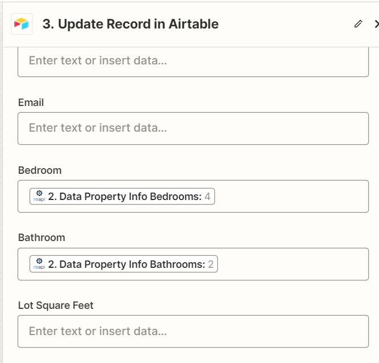Click the Email field label

coord(31,103)
